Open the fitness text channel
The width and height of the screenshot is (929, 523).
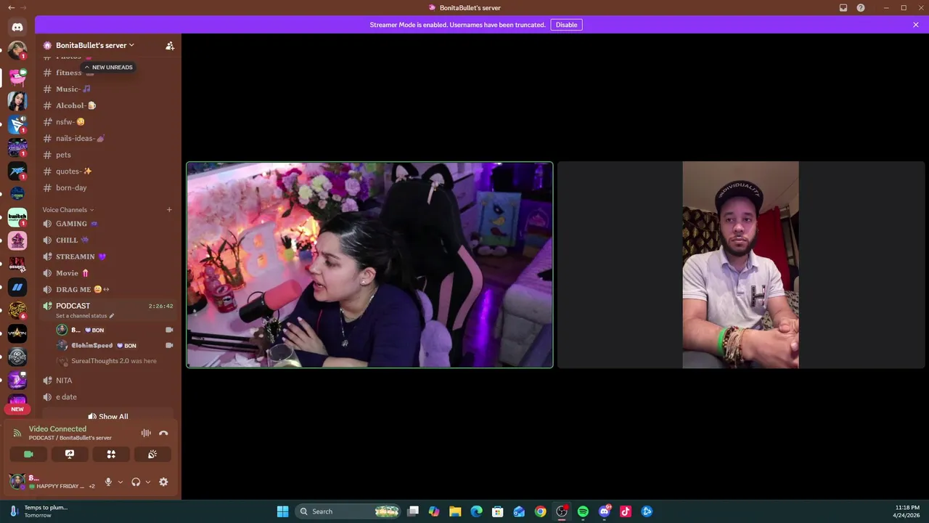click(109, 73)
